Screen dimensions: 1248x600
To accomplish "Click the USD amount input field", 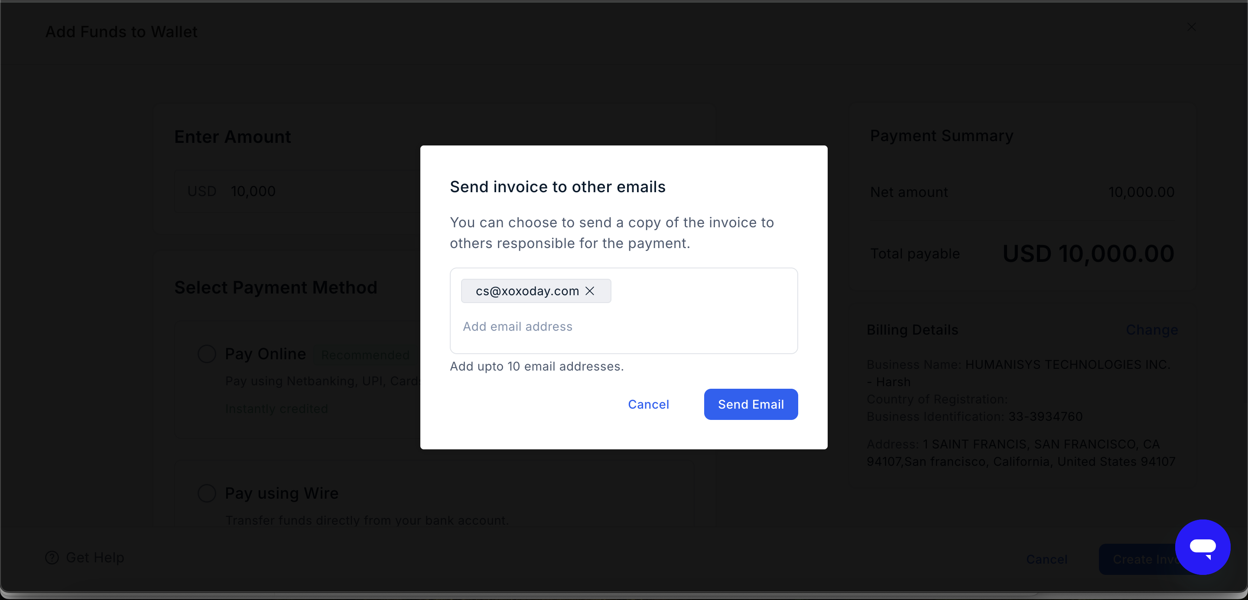I will [297, 191].
